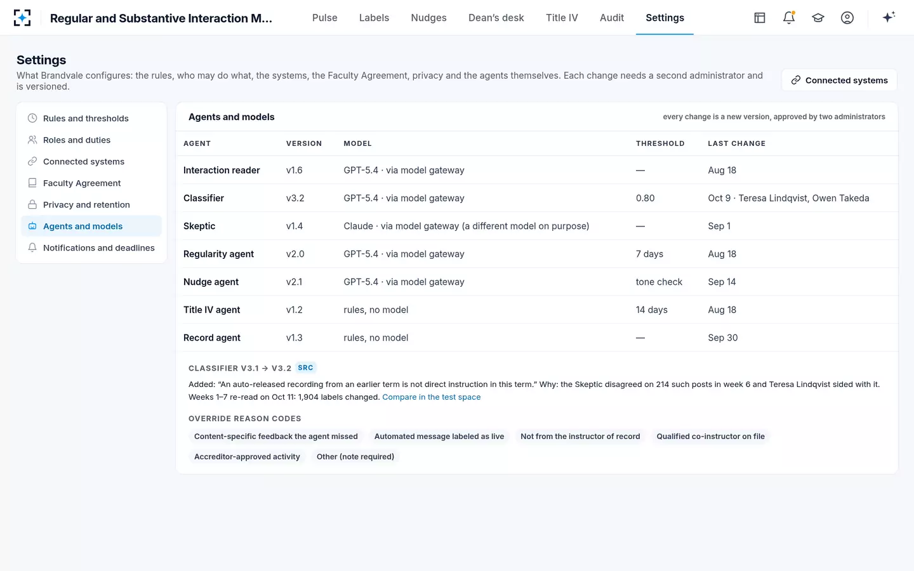Image resolution: width=914 pixels, height=571 pixels.
Task: Click the link icon beside sidebar Connected systems
Action: point(32,161)
